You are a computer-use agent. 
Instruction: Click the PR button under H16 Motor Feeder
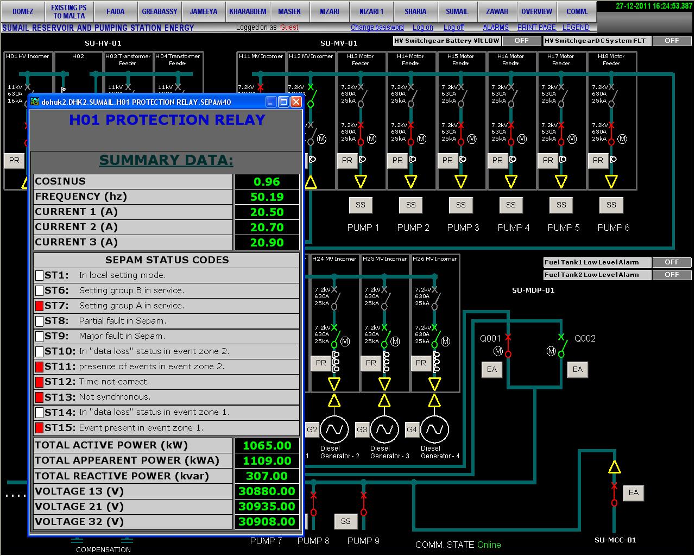point(498,160)
